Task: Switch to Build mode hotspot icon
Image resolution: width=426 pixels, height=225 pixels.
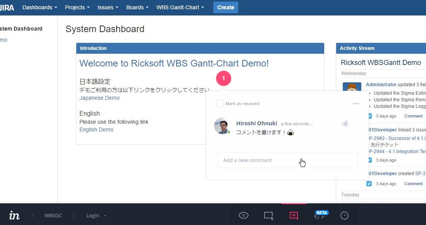Action: pos(268,215)
